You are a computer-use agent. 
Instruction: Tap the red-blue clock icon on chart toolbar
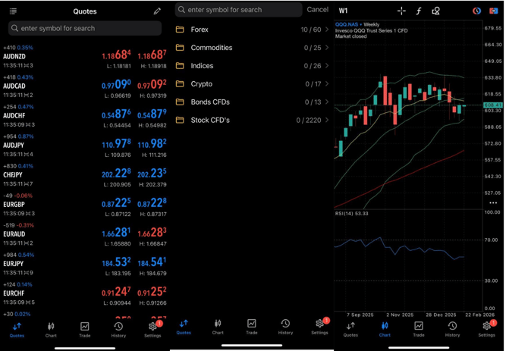tap(476, 11)
